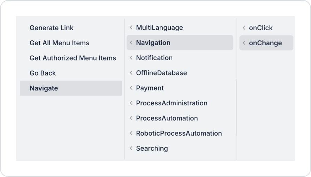Image resolution: width=311 pixels, height=177 pixels.
Task: Click the chevron icon beside Navigation
Action: click(131, 43)
